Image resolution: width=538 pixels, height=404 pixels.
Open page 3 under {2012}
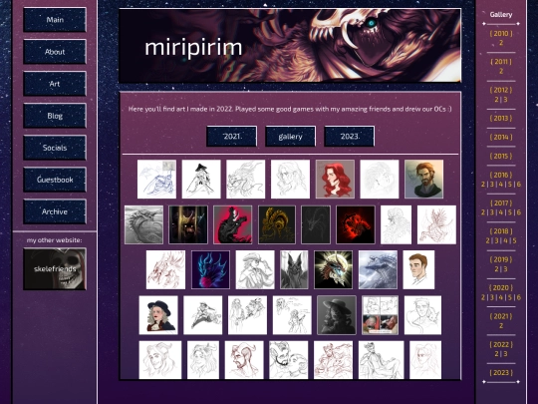coord(505,100)
